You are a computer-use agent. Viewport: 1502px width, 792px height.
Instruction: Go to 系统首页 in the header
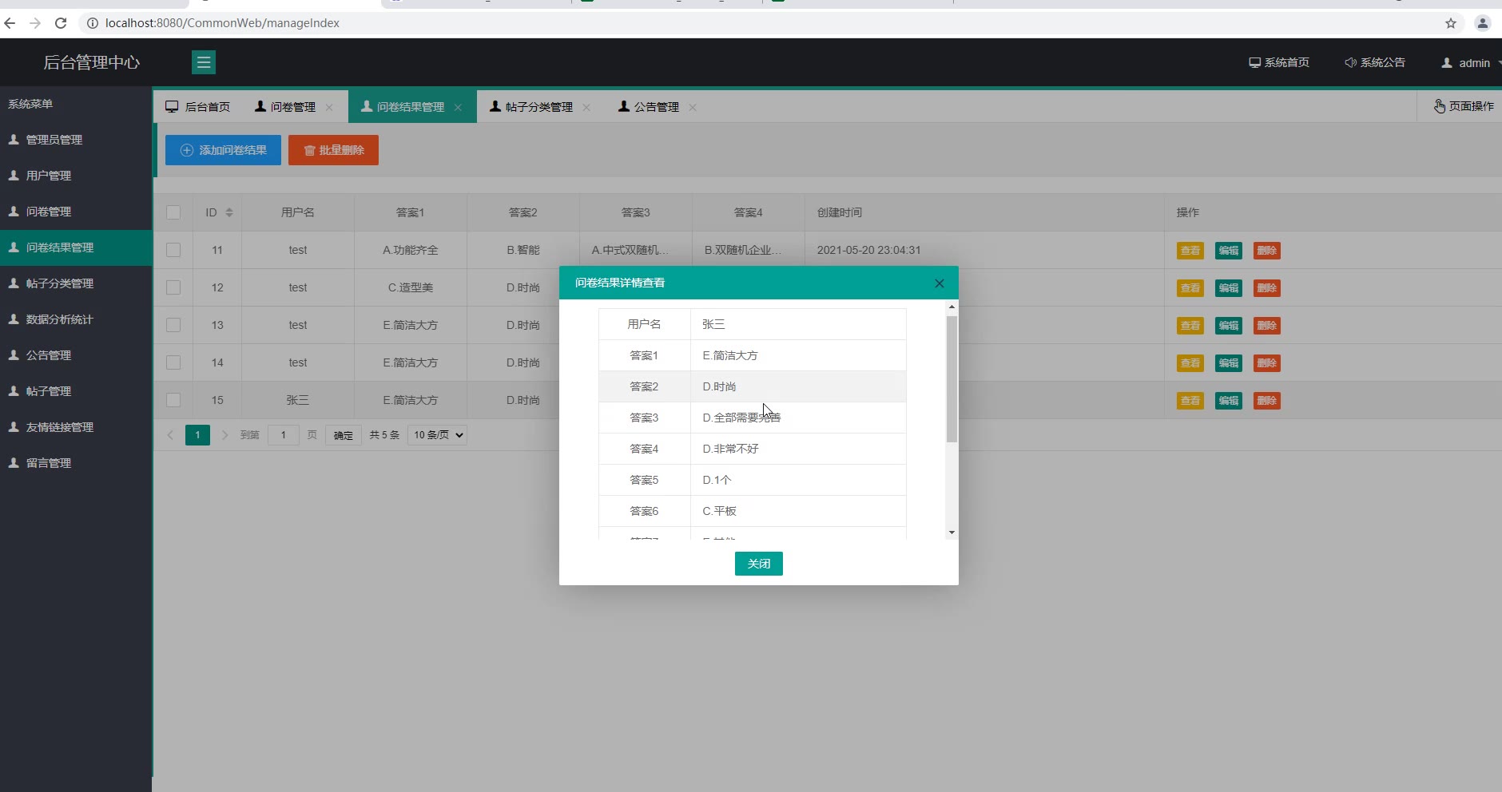tap(1278, 62)
